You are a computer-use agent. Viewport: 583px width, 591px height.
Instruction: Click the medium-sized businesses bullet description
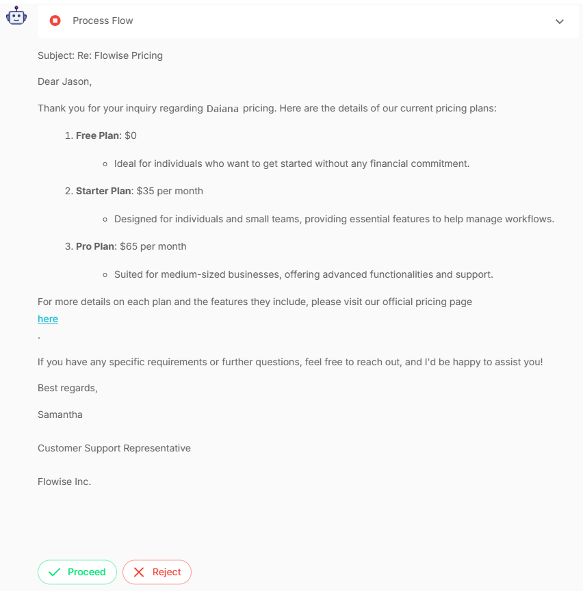[303, 274]
